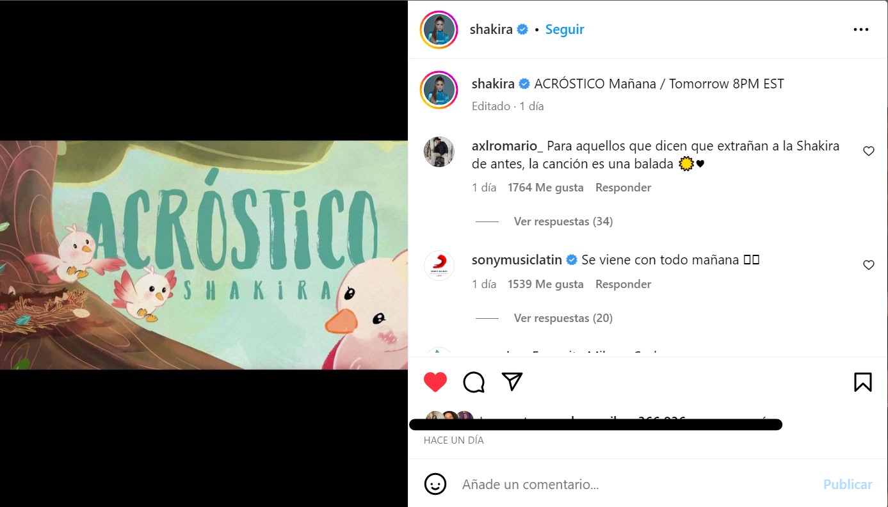Reply to sonymusiclatin's comment via Responder
The height and width of the screenshot is (507, 888).
(623, 284)
